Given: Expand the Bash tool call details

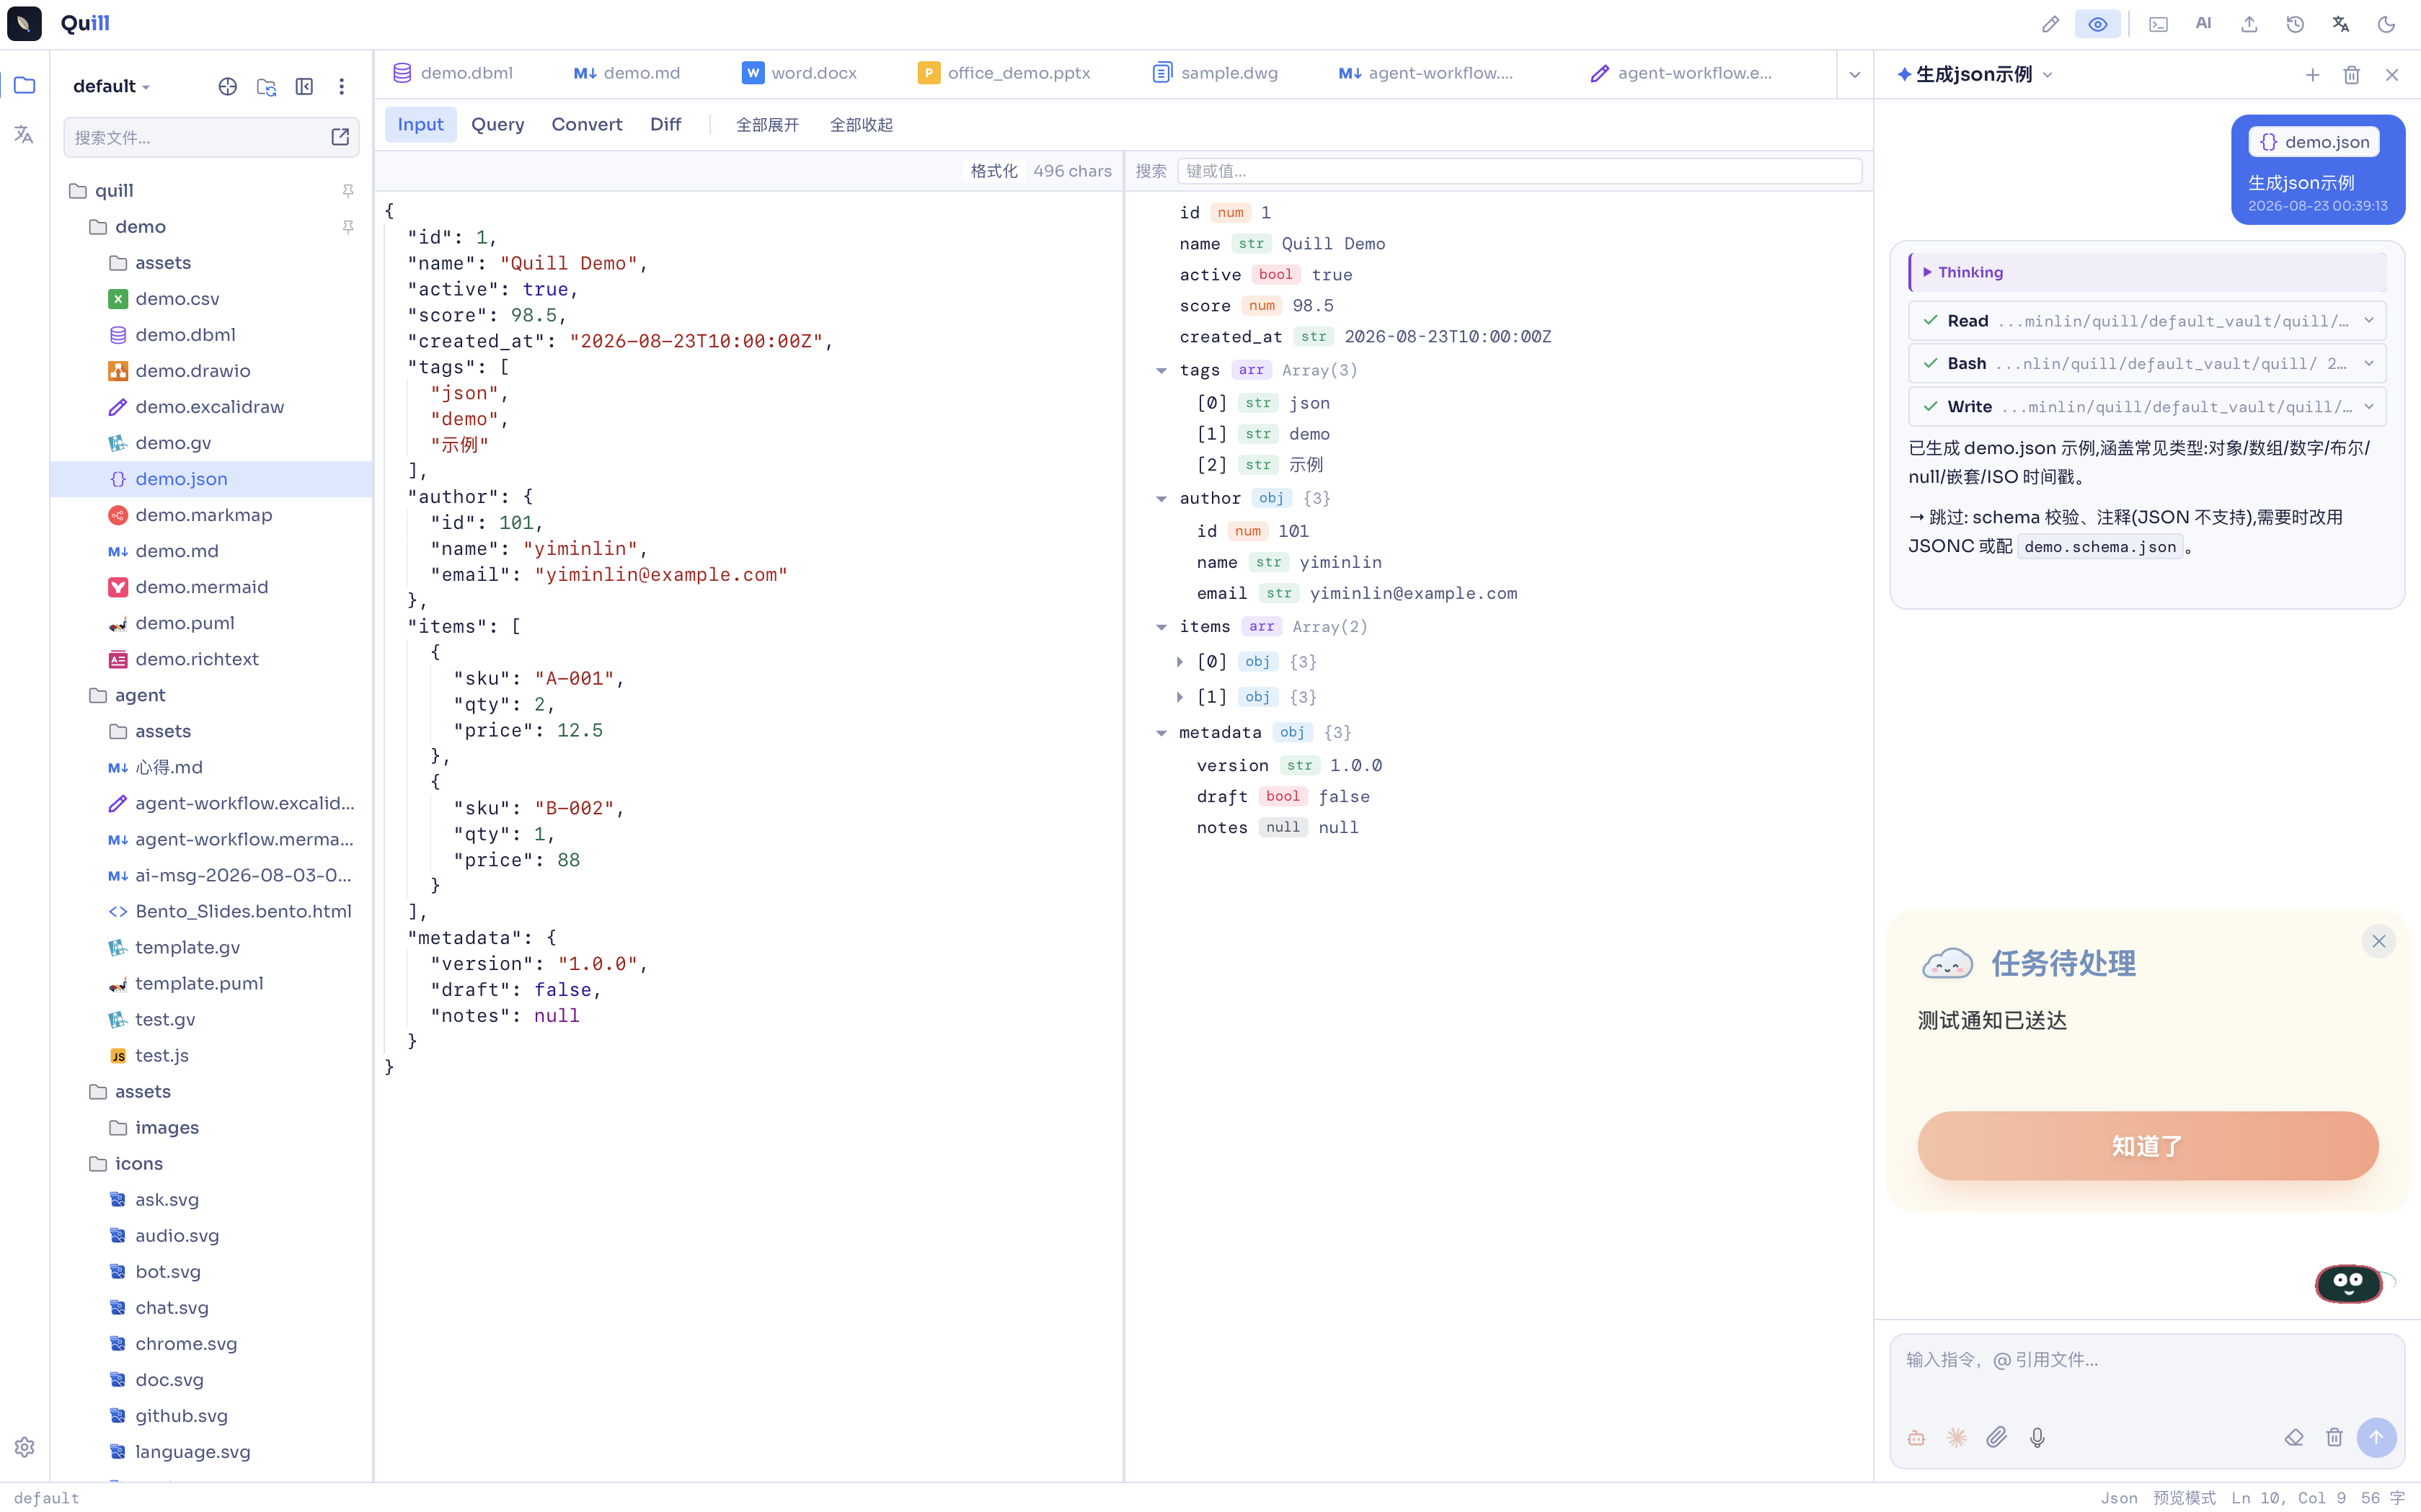Looking at the screenshot, I should tap(2147, 363).
